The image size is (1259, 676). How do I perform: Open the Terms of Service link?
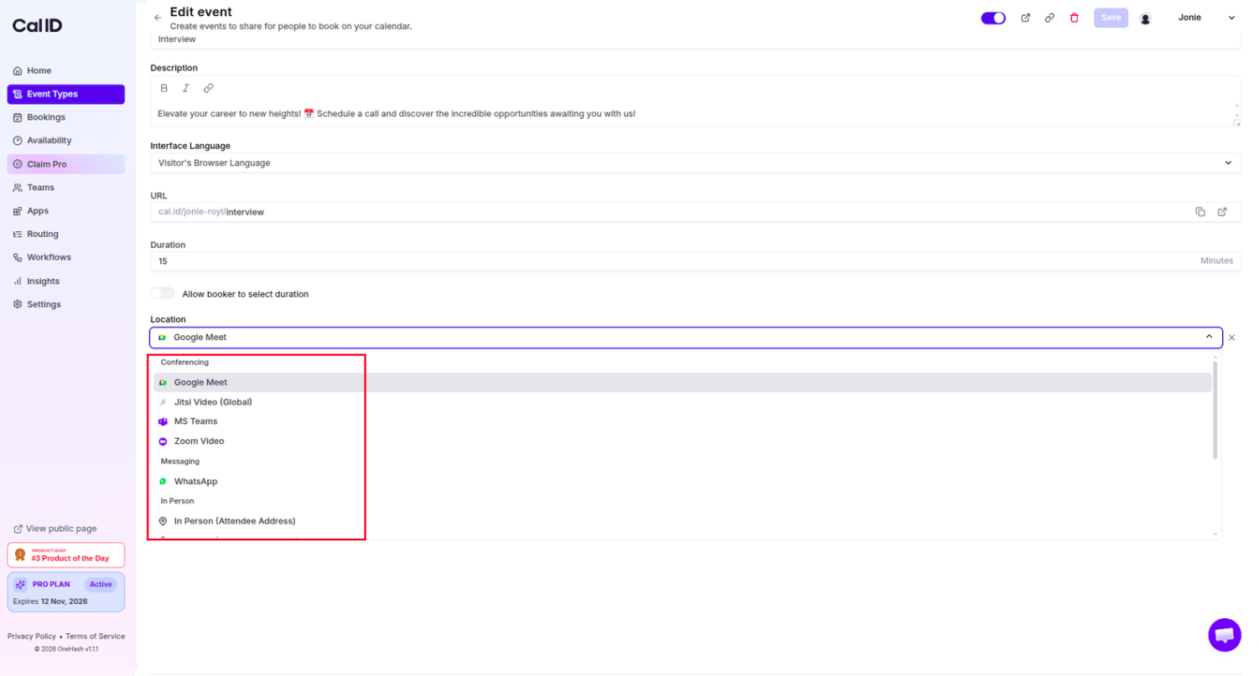pyautogui.click(x=96, y=637)
